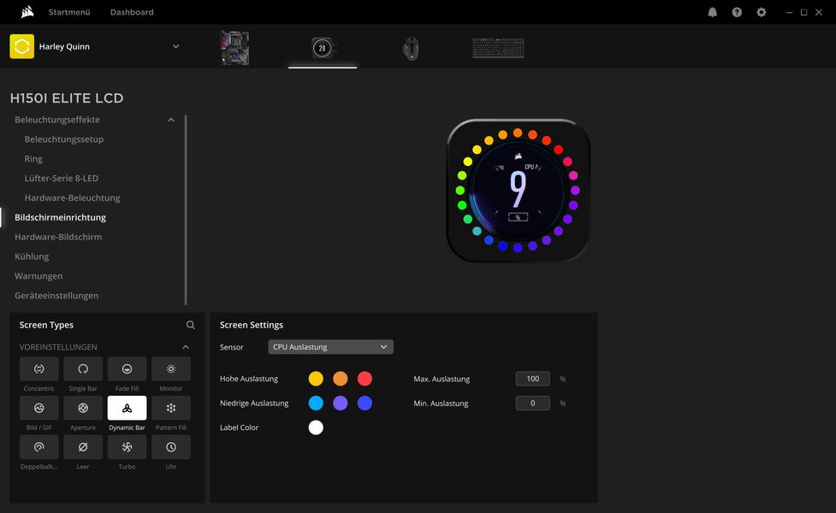Open the Ring lighting settings
836x513 pixels.
(x=33, y=159)
